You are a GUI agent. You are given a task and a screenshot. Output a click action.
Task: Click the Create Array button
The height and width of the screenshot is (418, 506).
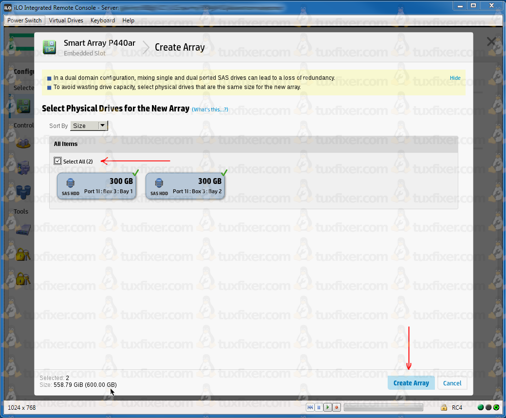(x=411, y=383)
